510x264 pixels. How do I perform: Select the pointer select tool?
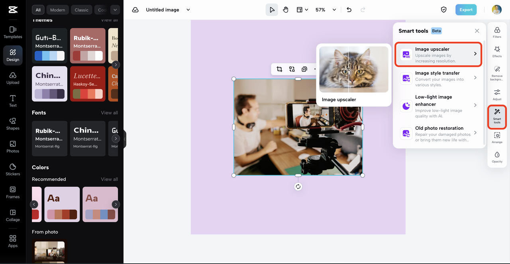point(272,10)
